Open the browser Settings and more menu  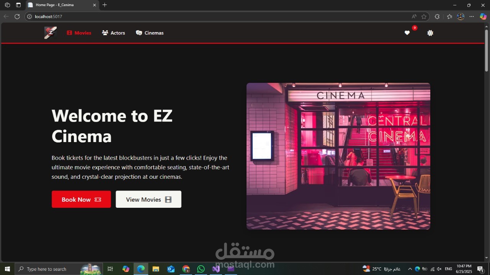click(x=472, y=16)
